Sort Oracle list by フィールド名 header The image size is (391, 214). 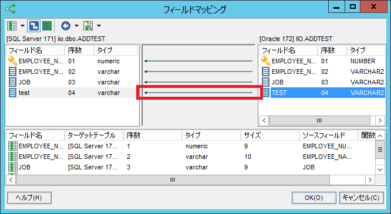(x=288, y=50)
